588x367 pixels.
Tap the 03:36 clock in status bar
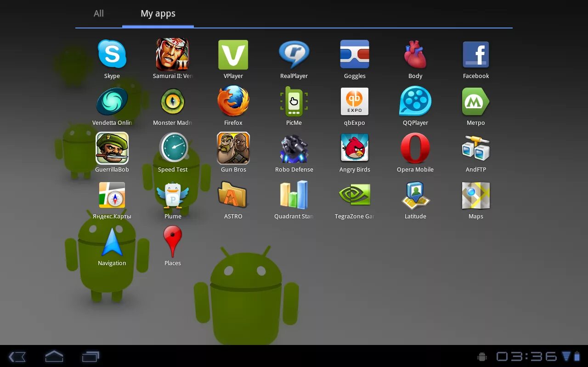click(x=526, y=356)
